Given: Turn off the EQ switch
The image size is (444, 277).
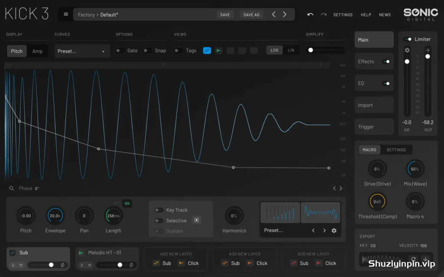Looking at the screenshot, I should click(386, 83).
